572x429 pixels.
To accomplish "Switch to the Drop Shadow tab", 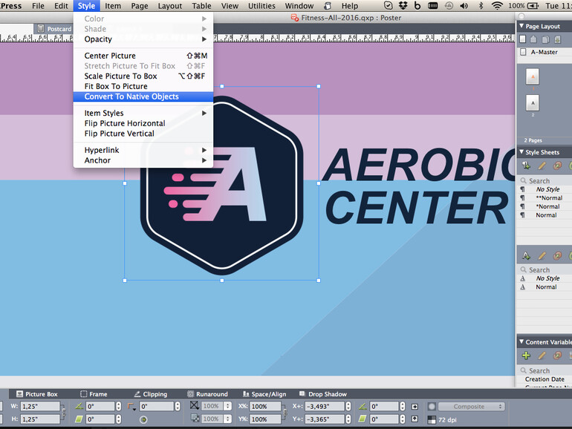I will pos(323,394).
